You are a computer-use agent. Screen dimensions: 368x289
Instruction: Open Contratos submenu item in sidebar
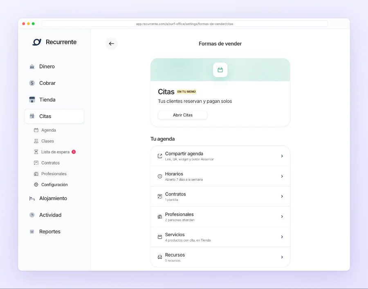[50, 163]
